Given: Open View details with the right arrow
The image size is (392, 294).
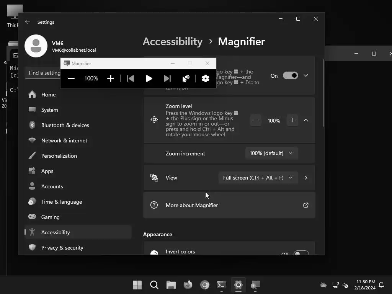Looking at the screenshot, I should [x=306, y=178].
